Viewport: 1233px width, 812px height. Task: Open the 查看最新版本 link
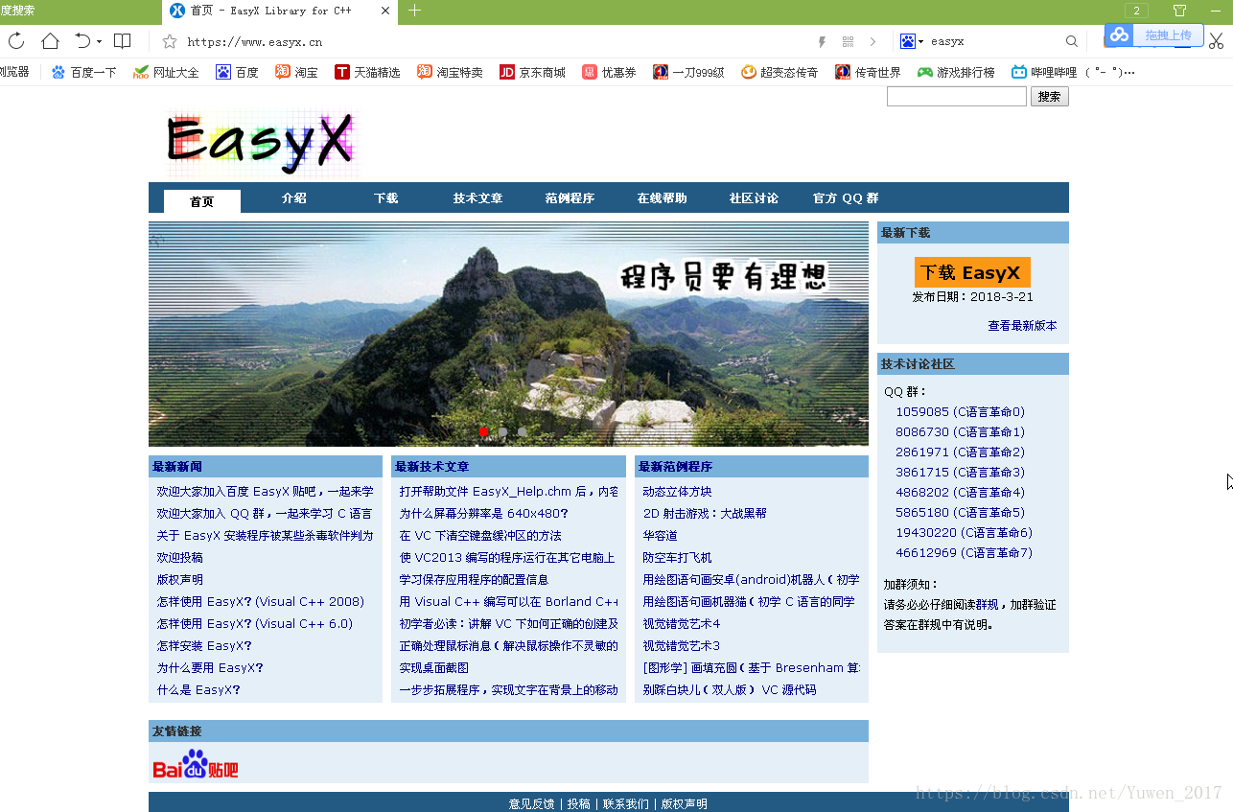click(1022, 326)
